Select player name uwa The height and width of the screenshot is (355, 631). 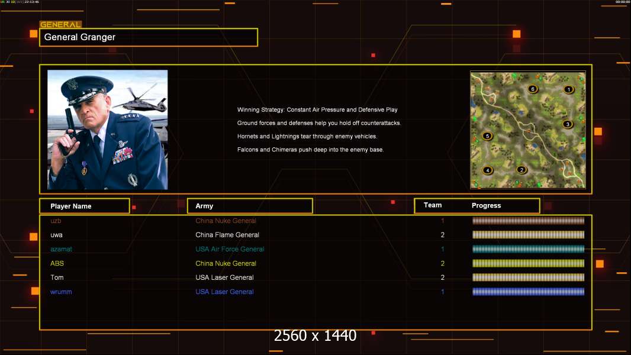pos(56,235)
